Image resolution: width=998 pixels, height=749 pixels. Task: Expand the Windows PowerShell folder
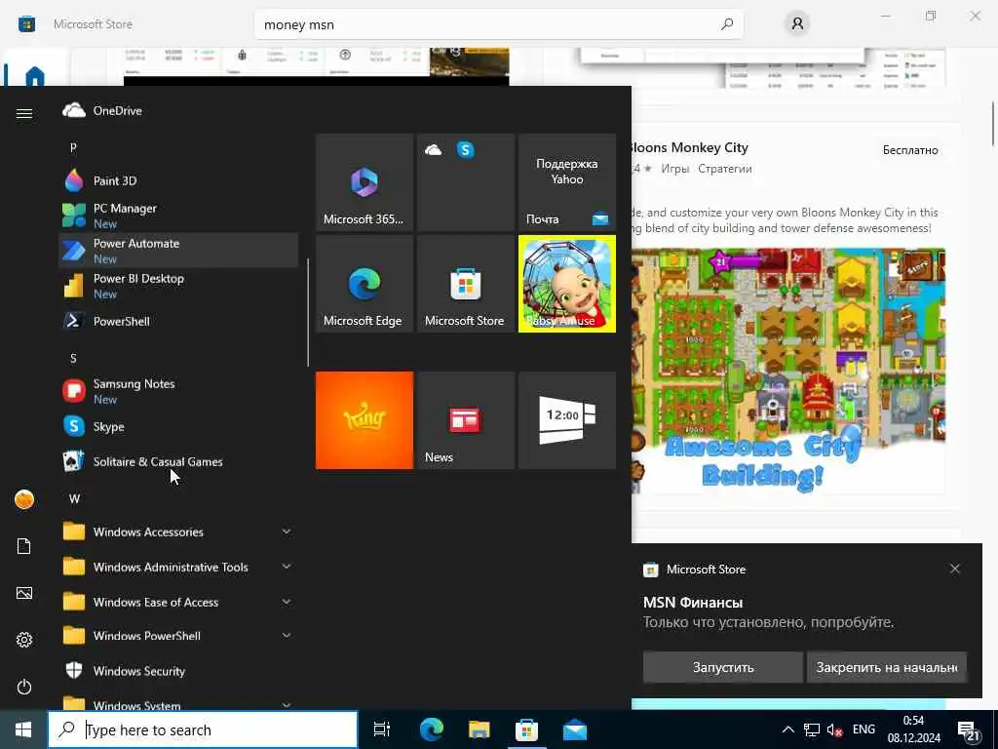178,636
